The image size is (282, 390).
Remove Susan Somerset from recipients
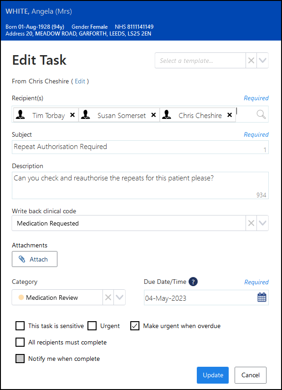pos(154,115)
